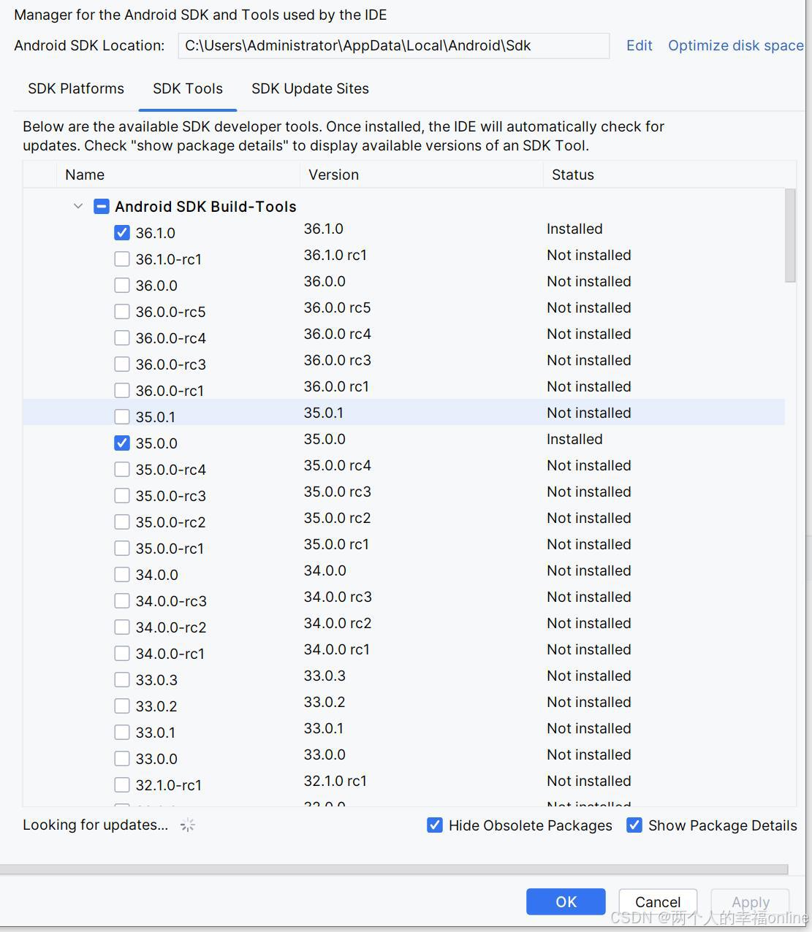Click the vertical scrollbar of the tools list

pos(790,235)
